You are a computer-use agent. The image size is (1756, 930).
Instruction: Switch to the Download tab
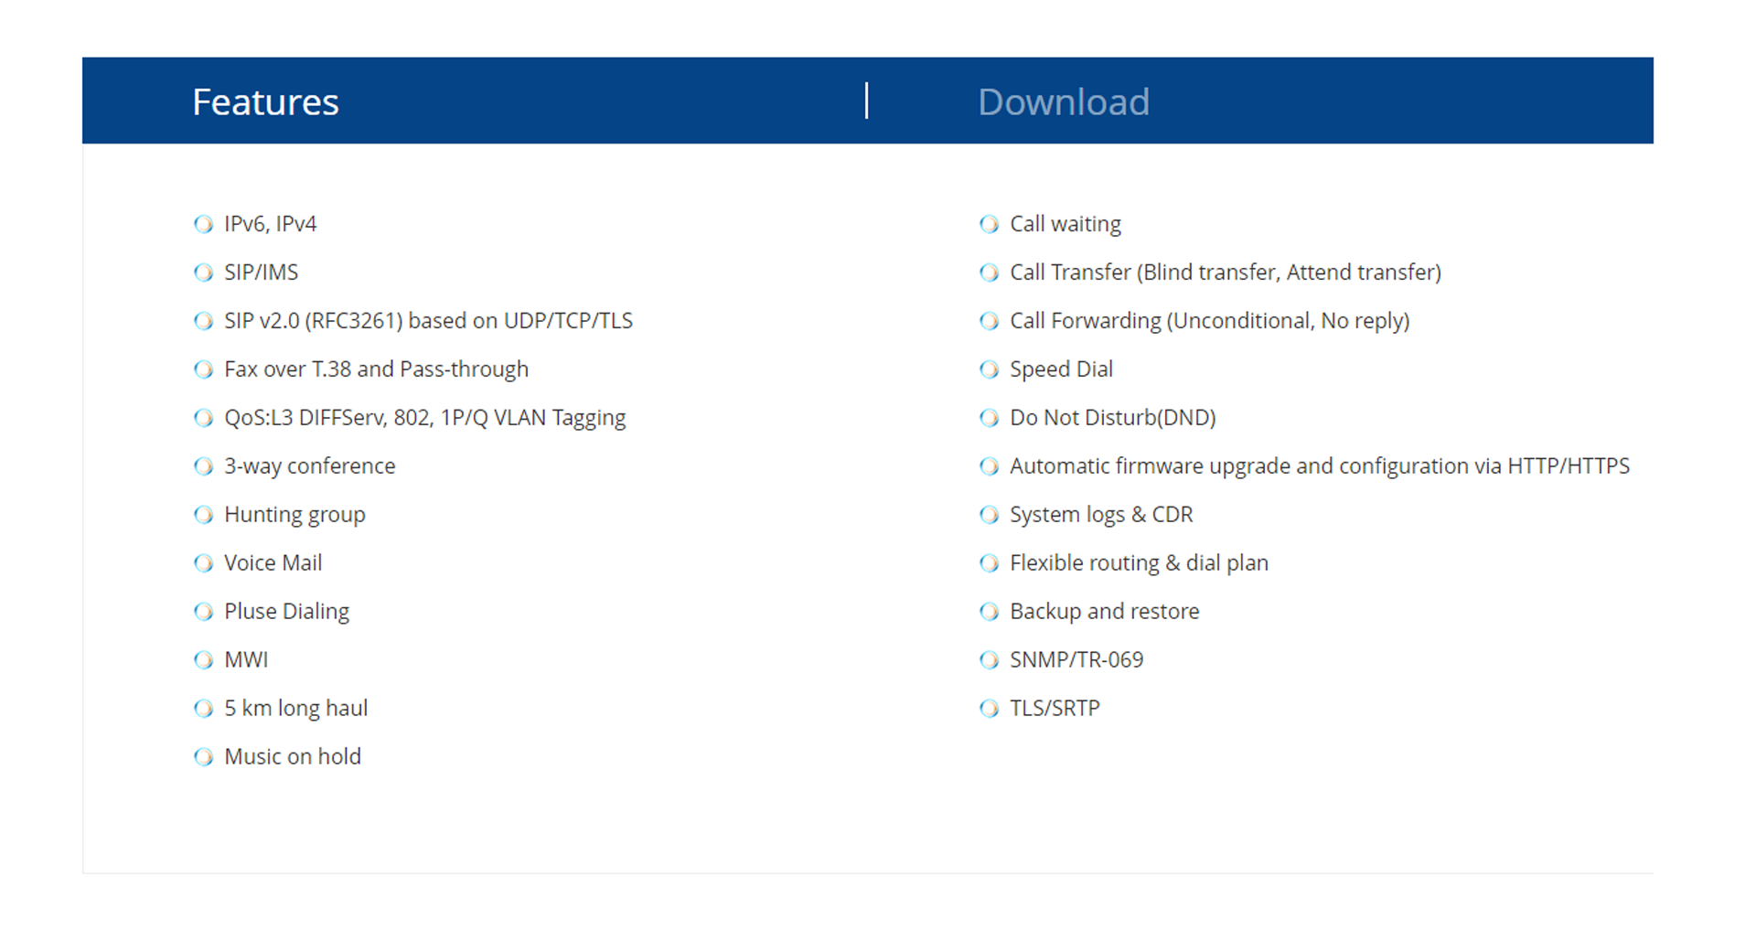pyautogui.click(x=1063, y=102)
